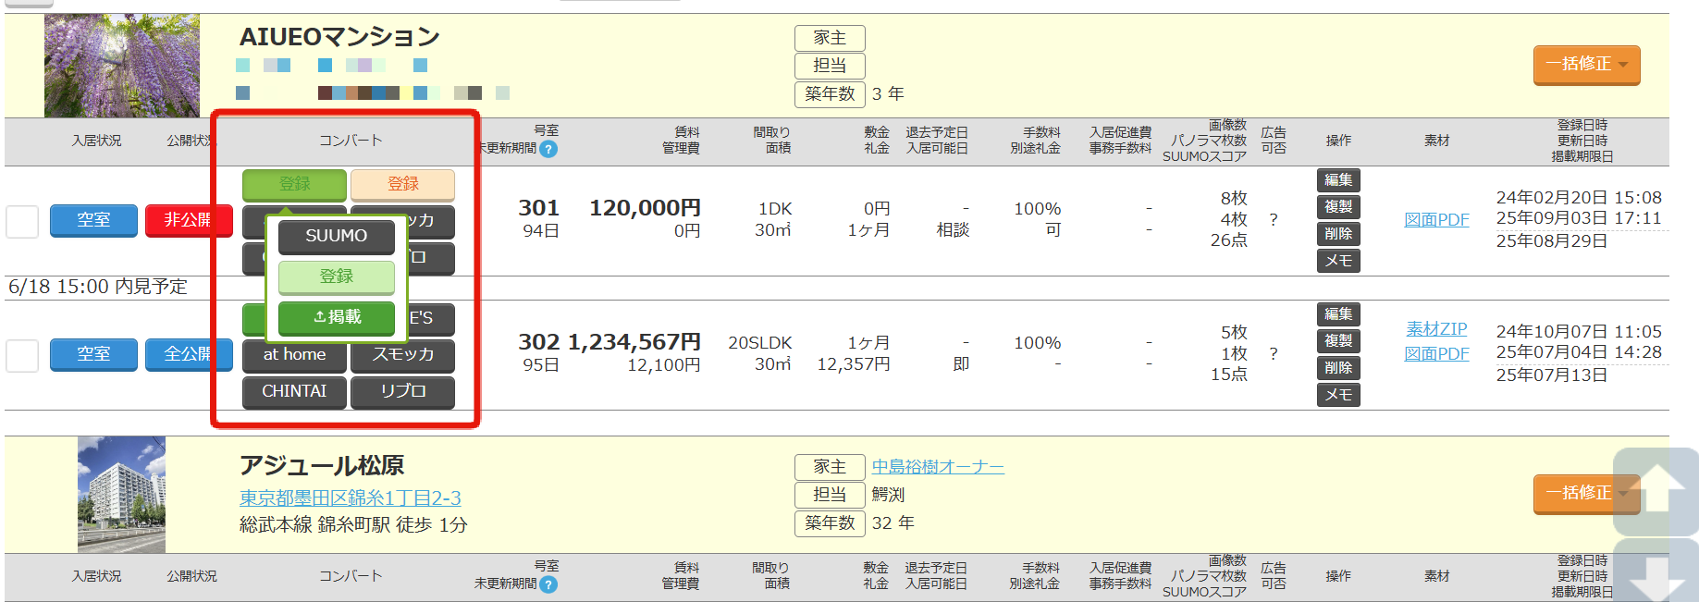Click the help icon beside 未更新期間 header

548,149
